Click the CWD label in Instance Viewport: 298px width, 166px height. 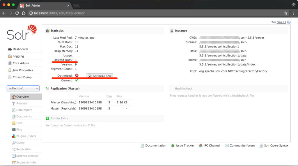pyautogui.click(x=193, y=38)
